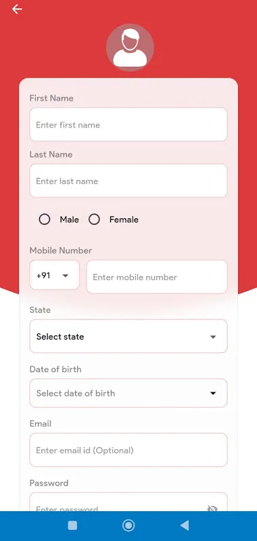
Task: Click the arrow in state dropdown
Action: tap(213, 337)
